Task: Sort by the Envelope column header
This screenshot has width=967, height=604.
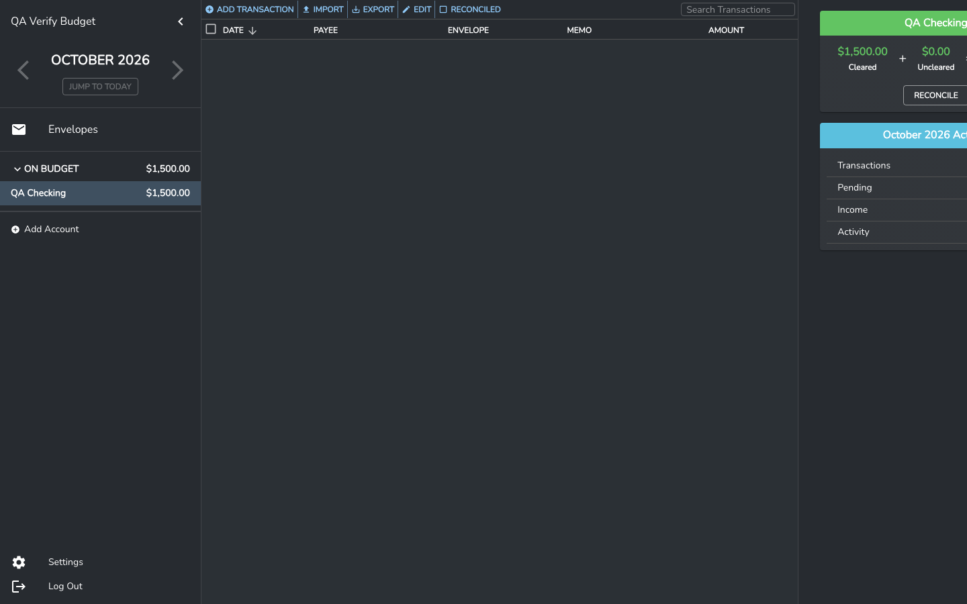Action: click(x=468, y=30)
